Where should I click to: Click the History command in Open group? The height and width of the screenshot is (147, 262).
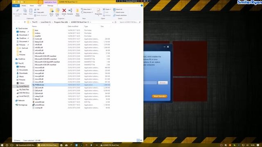coord(107,16)
